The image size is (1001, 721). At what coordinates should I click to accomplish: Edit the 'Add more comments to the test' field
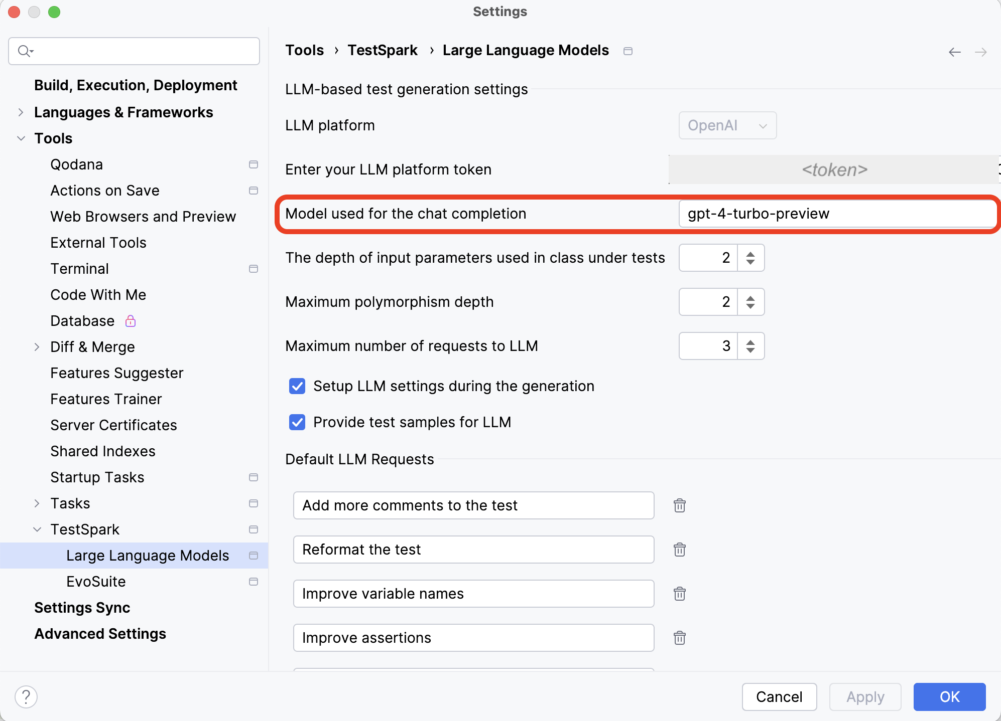point(474,505)
